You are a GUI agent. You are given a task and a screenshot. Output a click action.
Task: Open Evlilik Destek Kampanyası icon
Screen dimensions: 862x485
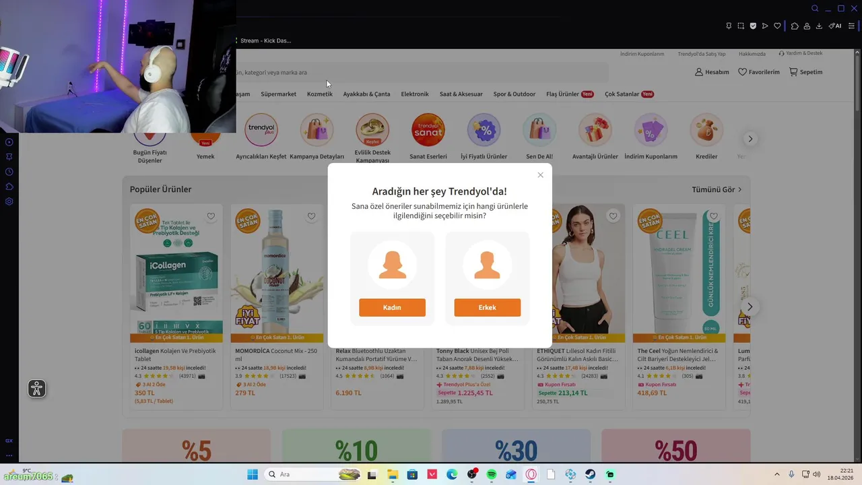click(372, 130)
